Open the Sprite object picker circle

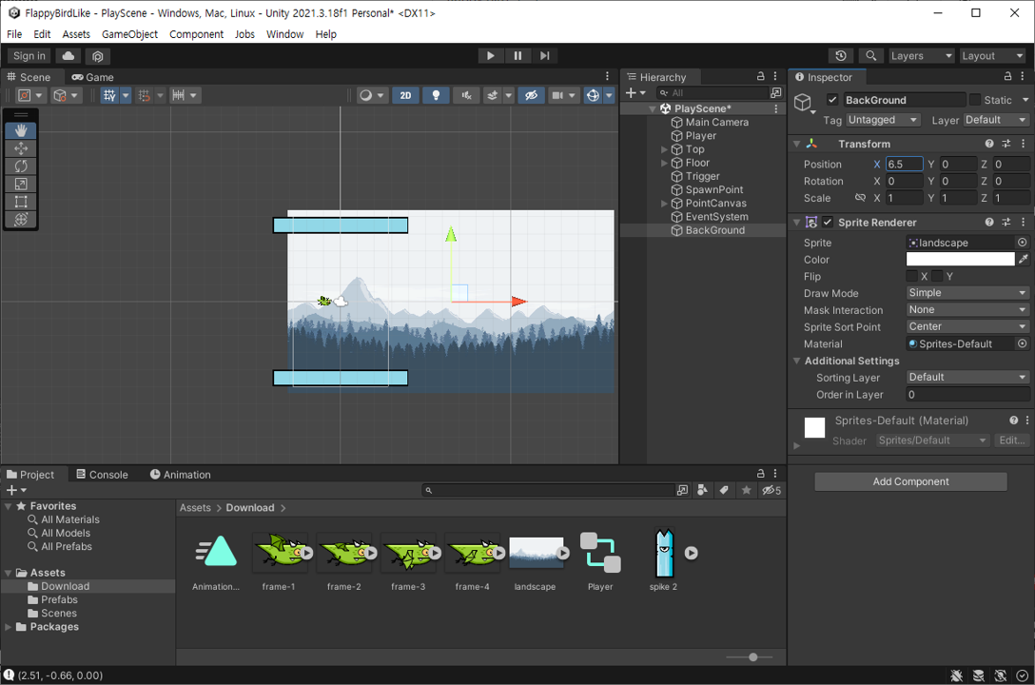[x=1023, y=243]
